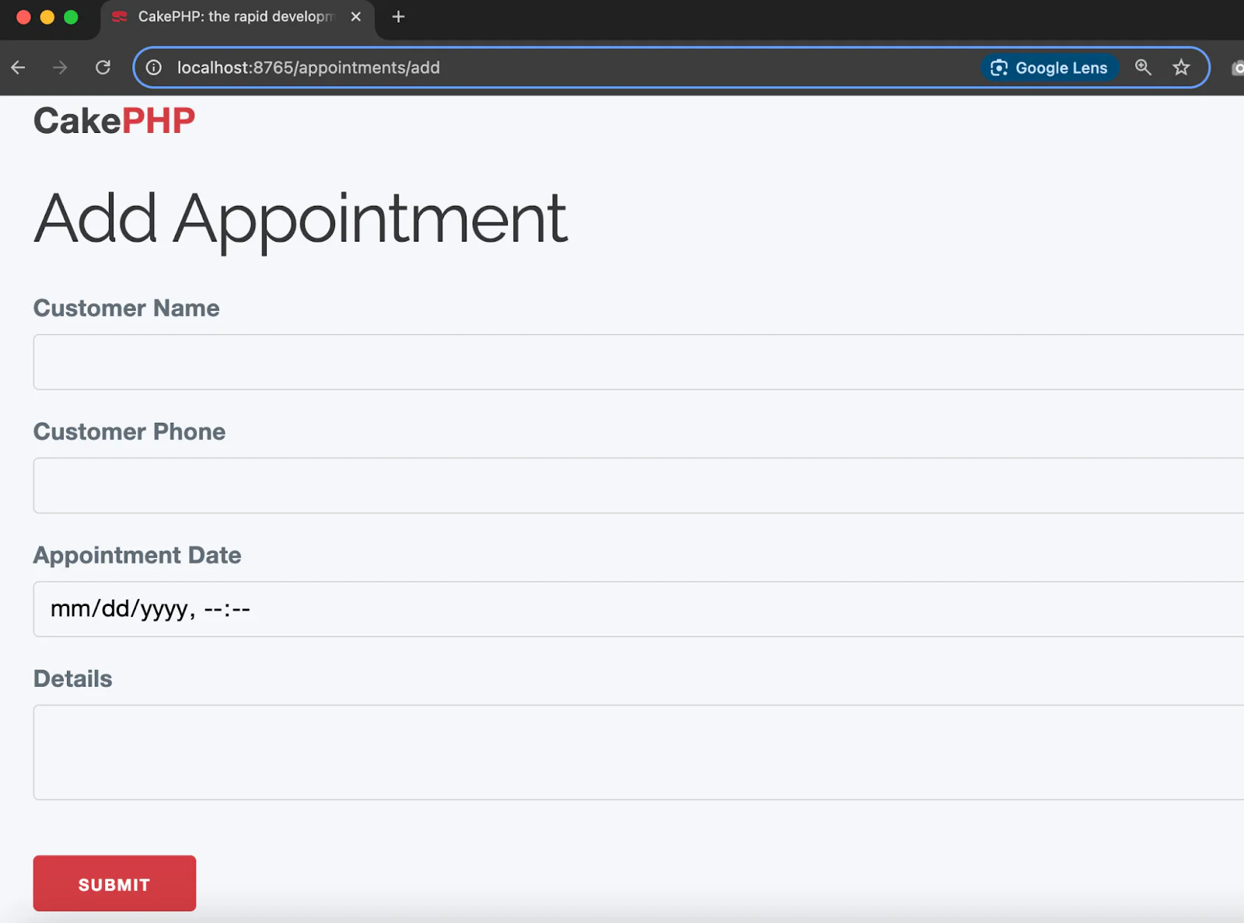
Task: Open Google Lens from the address bar
Action: pyautogui.click(x=1049, y=68)
